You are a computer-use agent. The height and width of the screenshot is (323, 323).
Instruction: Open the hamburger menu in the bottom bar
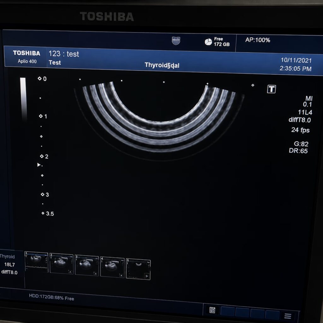pos(288,316)
